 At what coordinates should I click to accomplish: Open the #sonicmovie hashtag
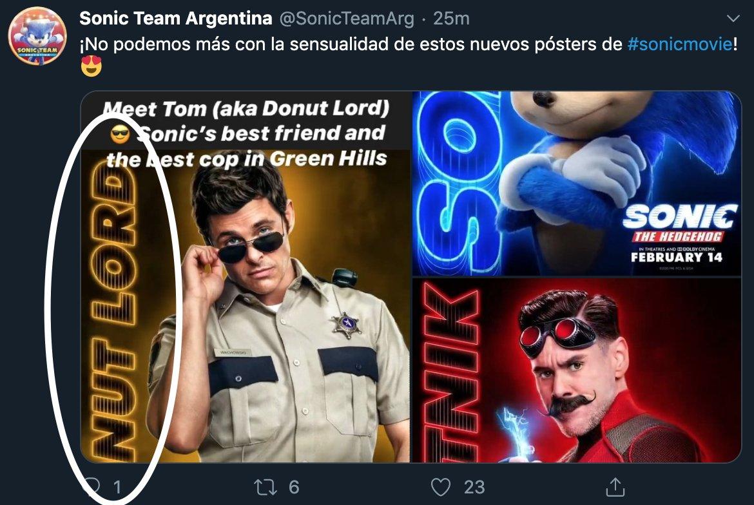pyautogui.click(x=679, y=45)
